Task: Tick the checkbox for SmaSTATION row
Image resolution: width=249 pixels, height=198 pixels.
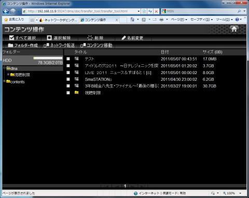Action: pos(68,79)
